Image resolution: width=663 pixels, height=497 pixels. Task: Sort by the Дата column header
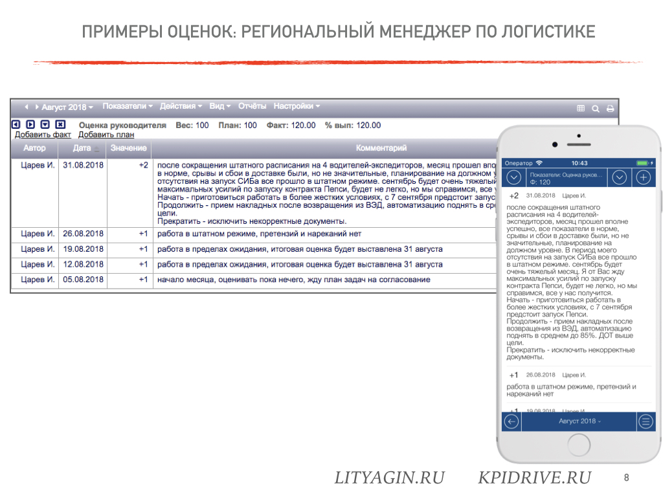(x=82, y=148)
